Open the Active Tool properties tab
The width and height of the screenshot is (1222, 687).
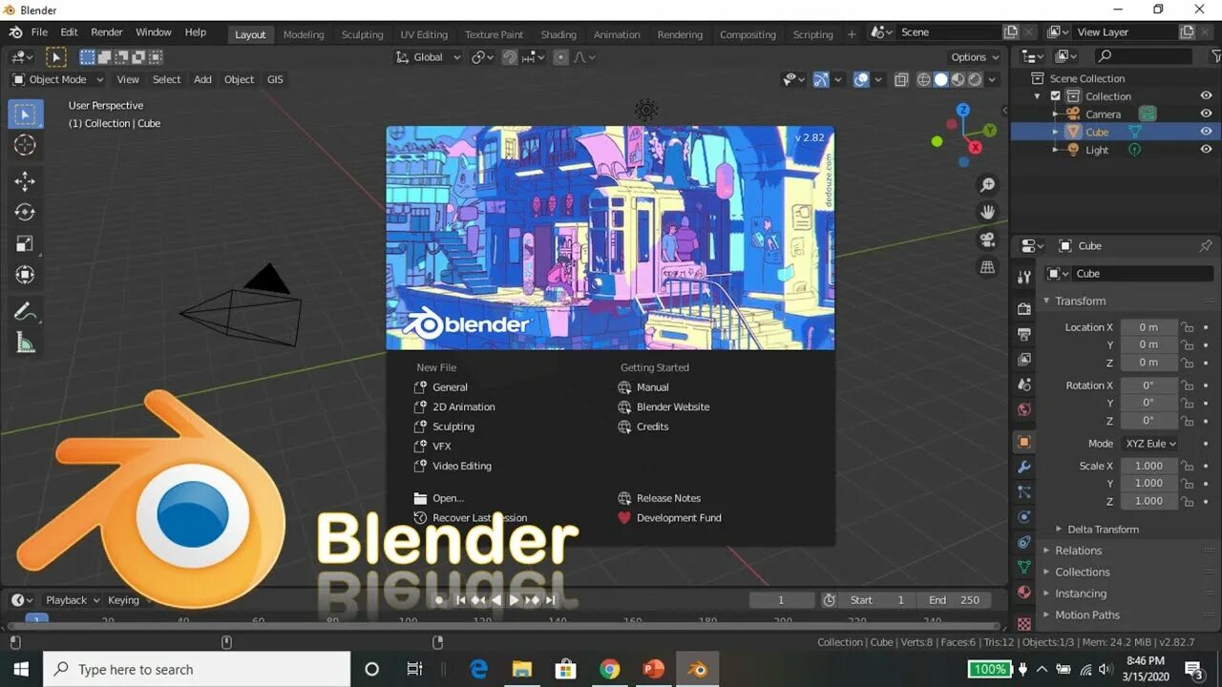click(x=1024, y=278)
